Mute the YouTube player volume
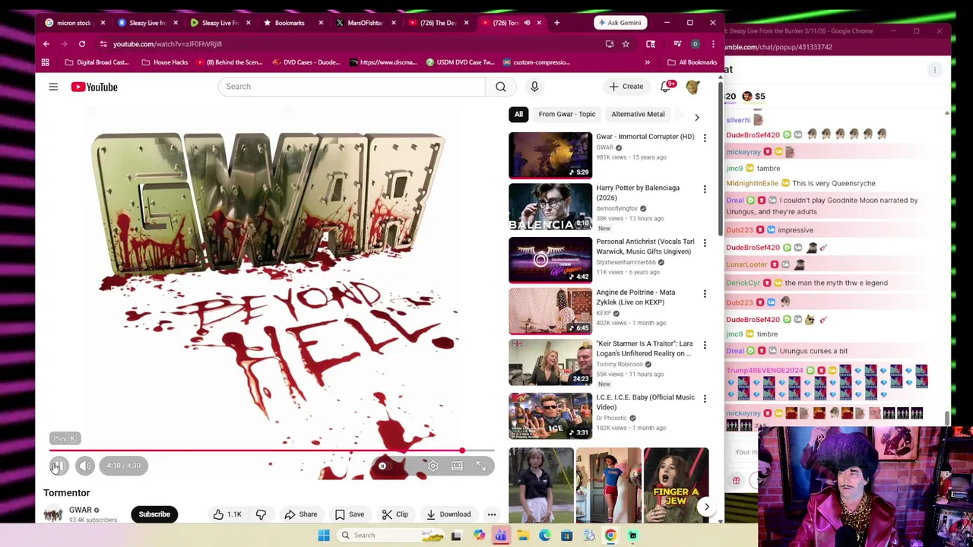This screenshot has width=973, height=547. (x=85, y=466)
